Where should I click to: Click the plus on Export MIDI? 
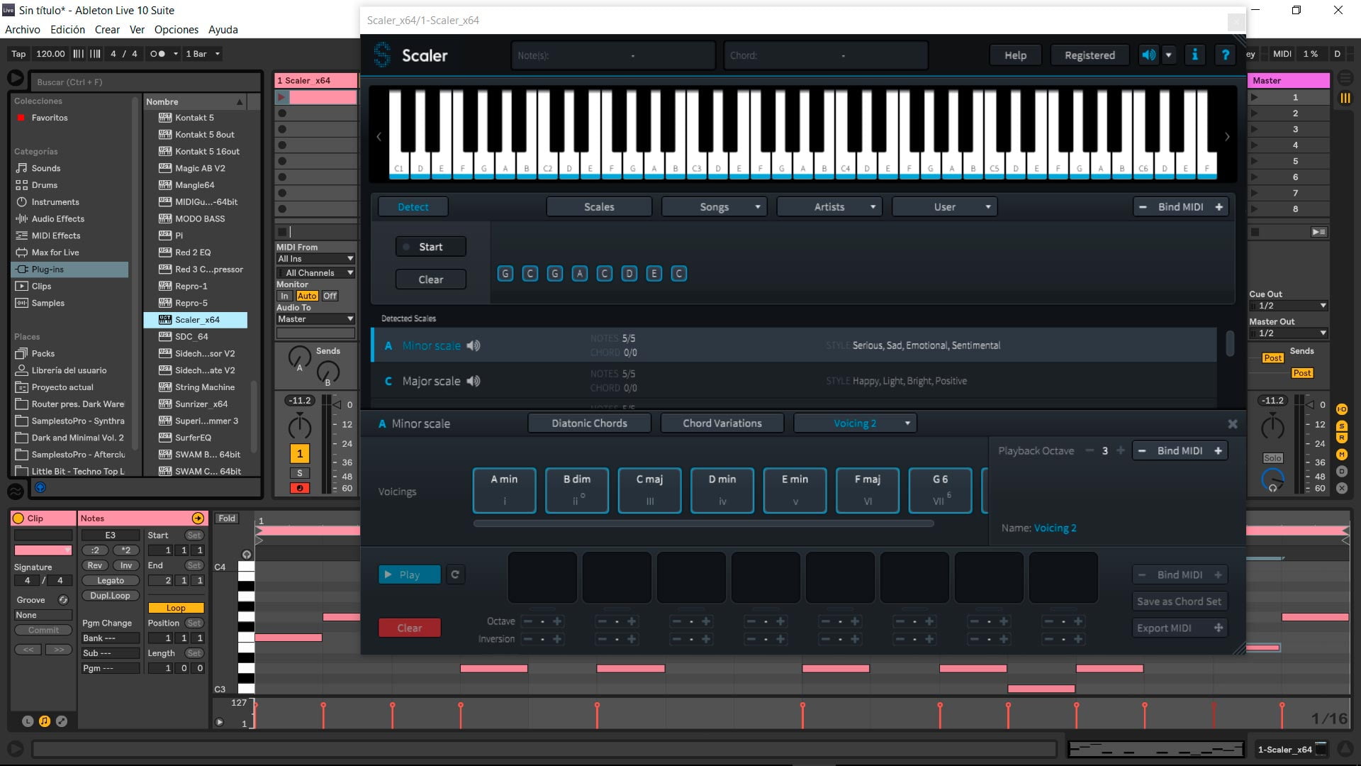pos(1218,628)
